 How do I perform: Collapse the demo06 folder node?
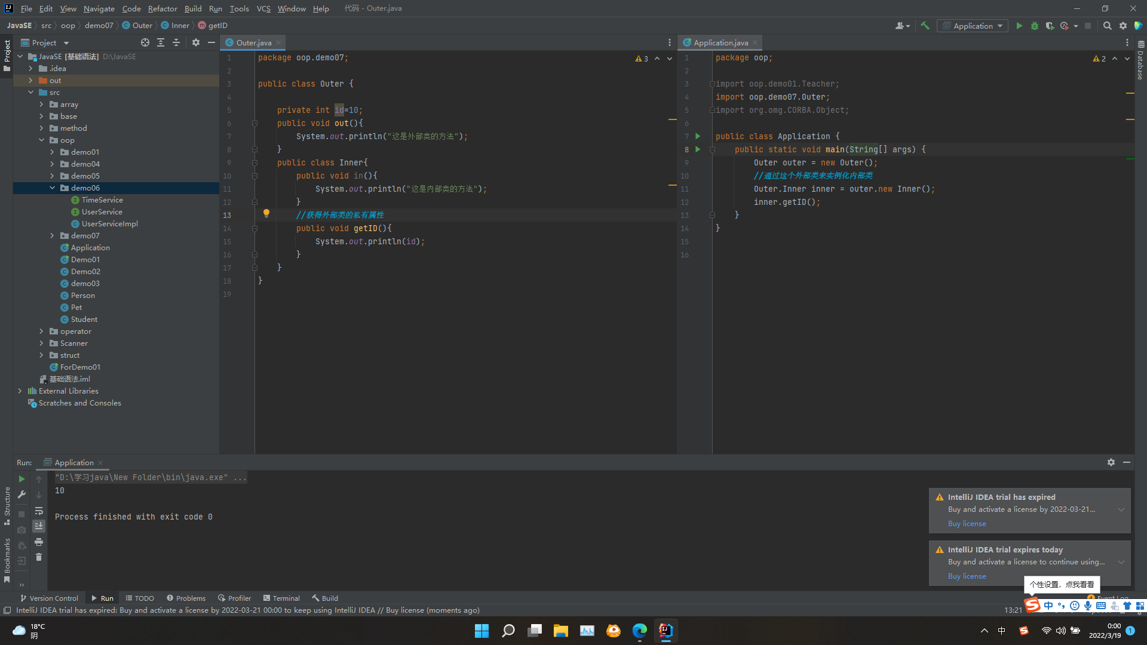[x=52, y=188]
